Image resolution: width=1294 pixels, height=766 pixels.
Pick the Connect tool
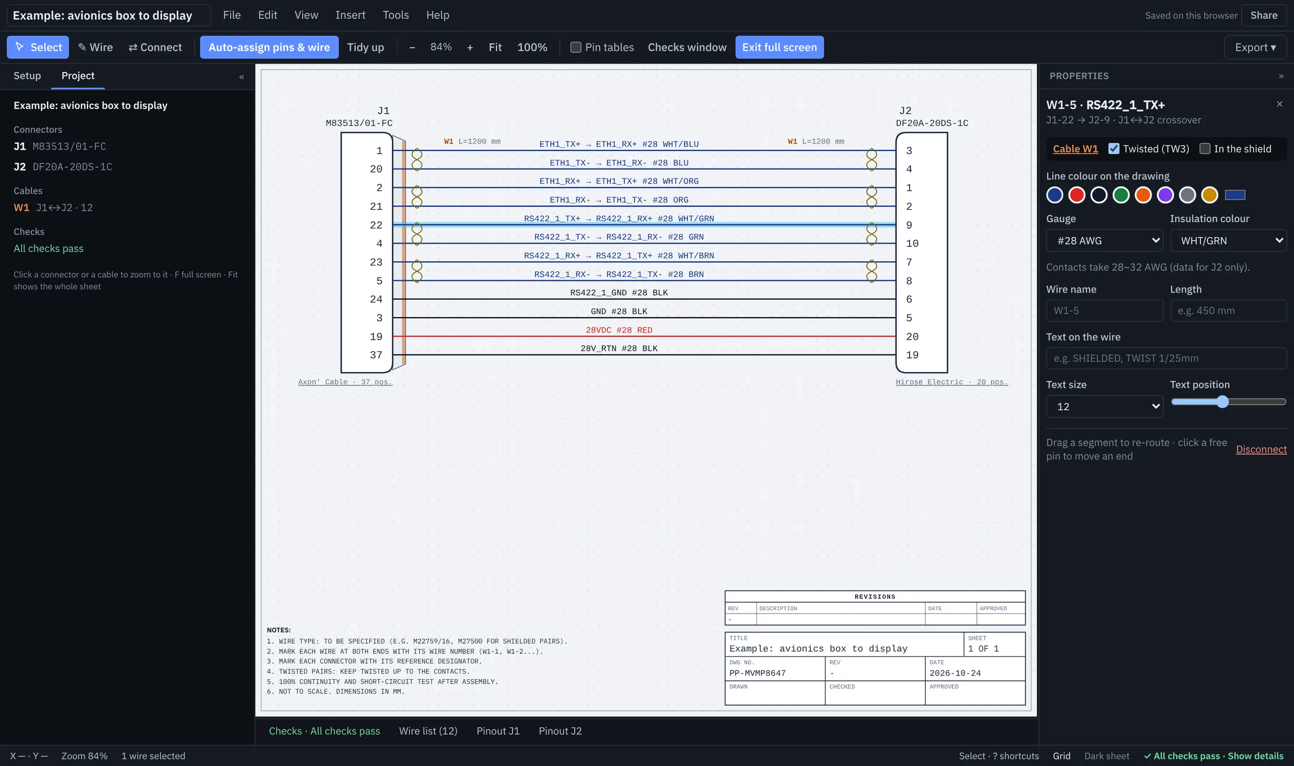coord(155,47)
